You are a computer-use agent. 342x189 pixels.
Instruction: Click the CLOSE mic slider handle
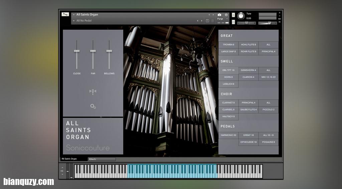click(76, 51)
